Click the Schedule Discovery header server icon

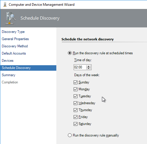click(10, 18)
